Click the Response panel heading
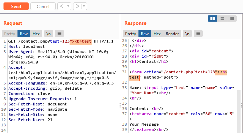Image resolution: width=243 pixels, height=133 pixels. [135, 23]
